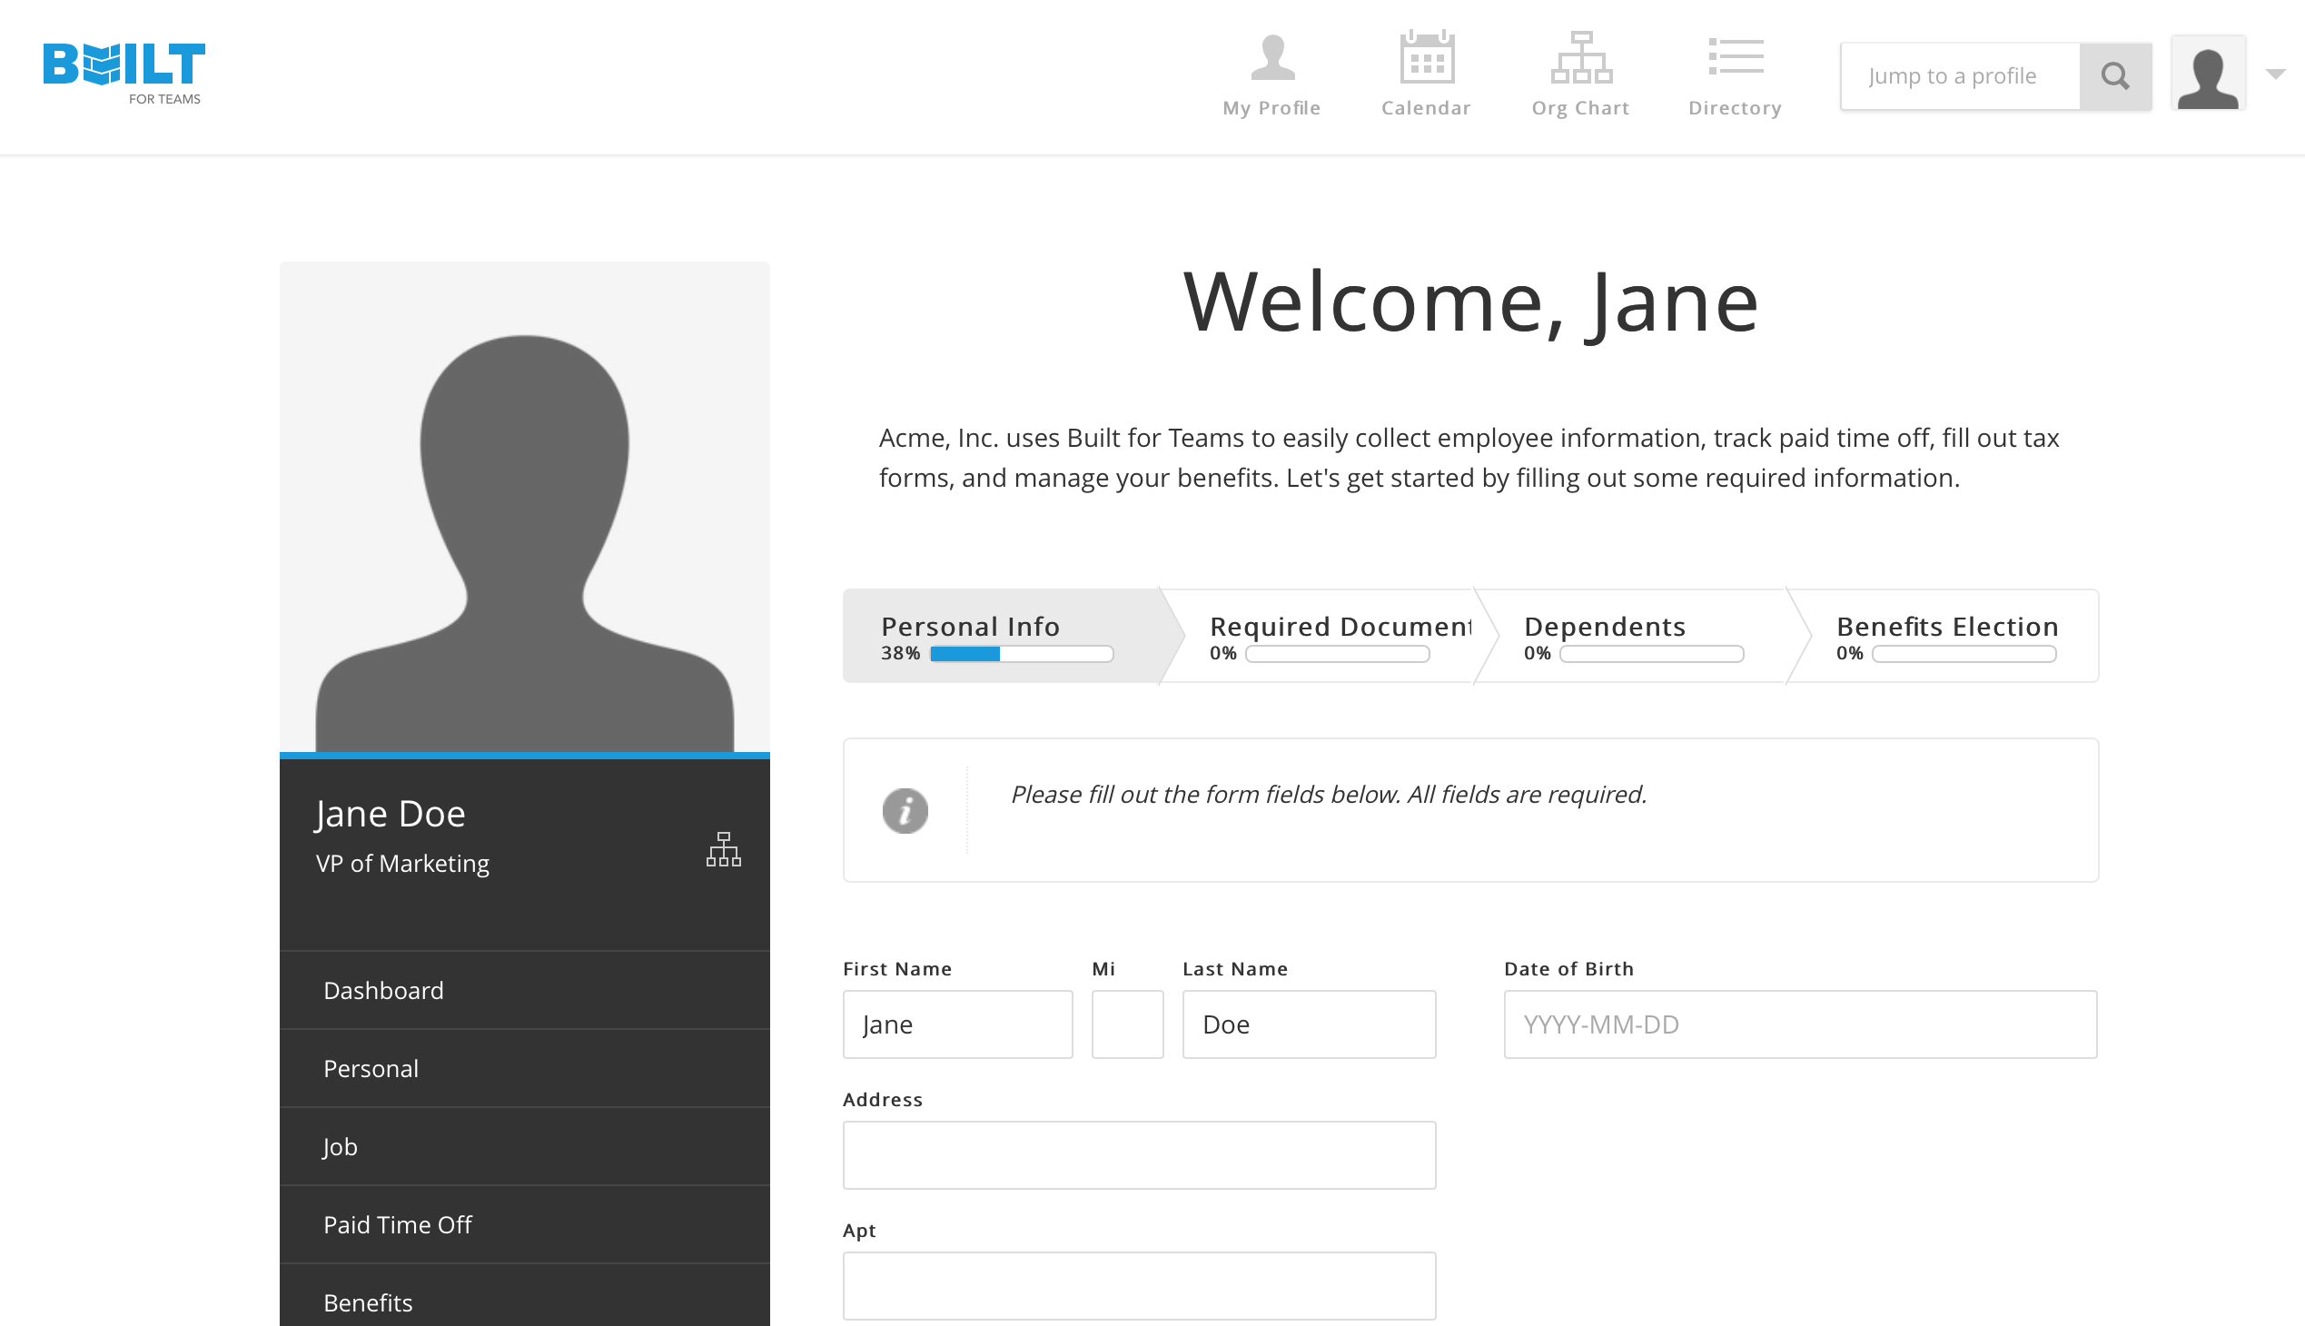The width and height of the screenshot is (2305, 1326).
Task: Switch to Required Documents step
Action: pos(1339,627)
